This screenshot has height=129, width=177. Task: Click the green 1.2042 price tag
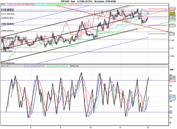pos(172,26)
